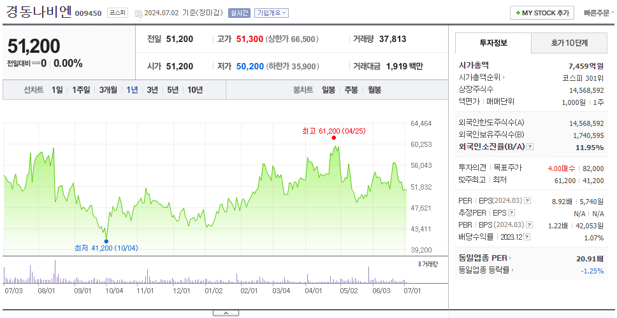Click the 10/04 date label on chart axis
This screenshot has height=318, width=617.
coord(115,291)
